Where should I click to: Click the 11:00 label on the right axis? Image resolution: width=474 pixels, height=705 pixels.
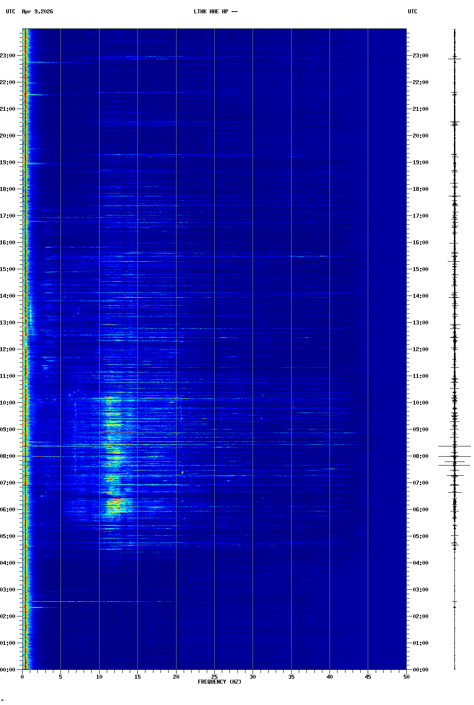[x=420, y=376]
